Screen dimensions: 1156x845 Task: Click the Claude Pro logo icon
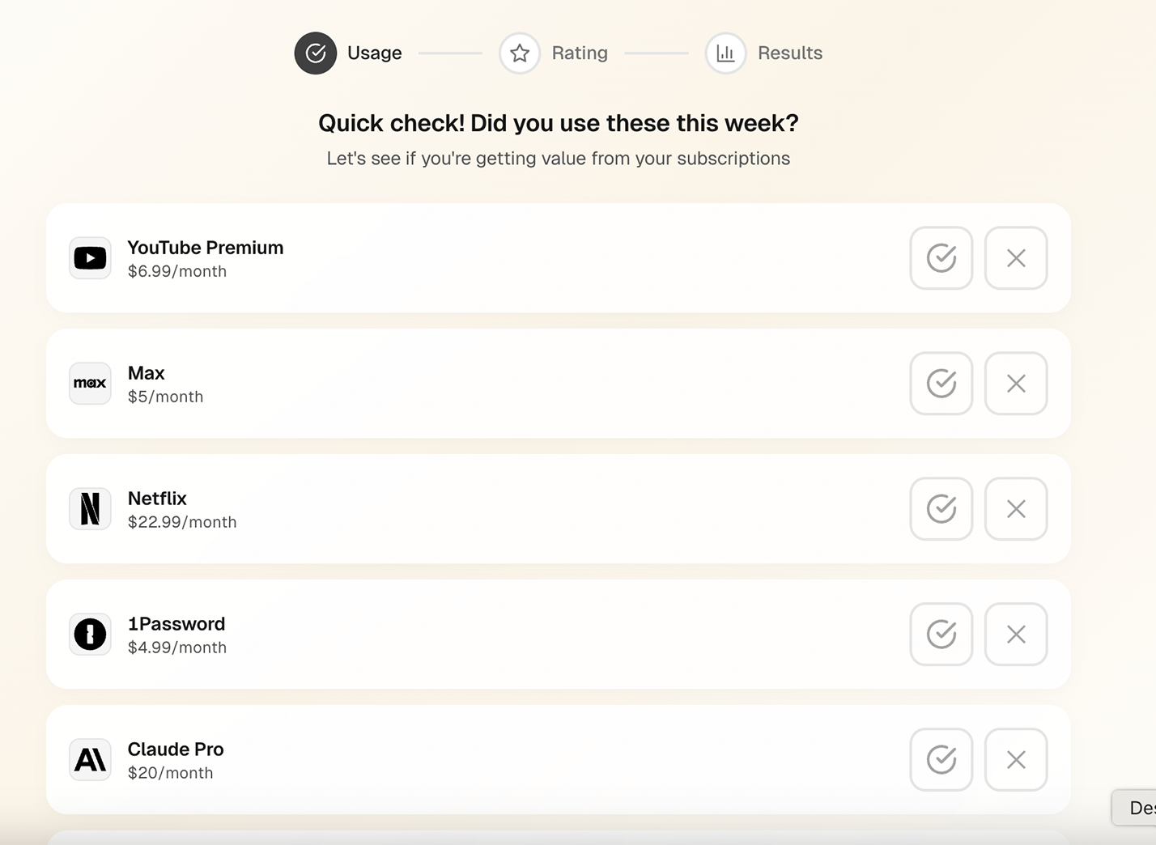click(90, 760)
